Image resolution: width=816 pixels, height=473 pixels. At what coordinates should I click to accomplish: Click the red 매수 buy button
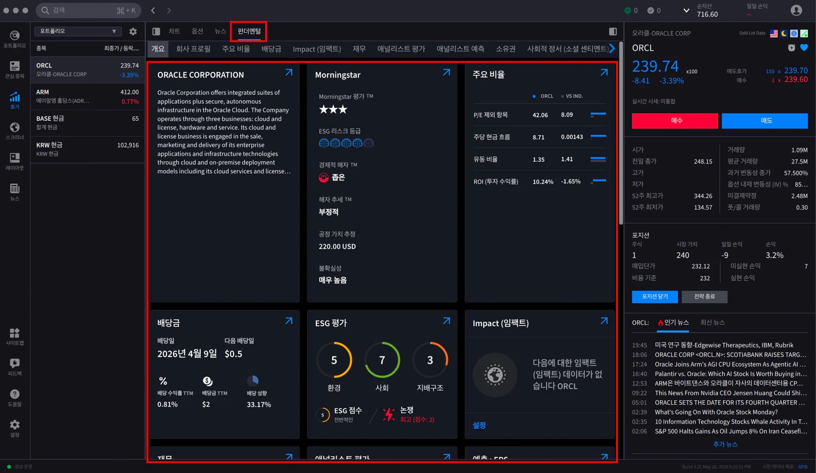click(675, 121)
